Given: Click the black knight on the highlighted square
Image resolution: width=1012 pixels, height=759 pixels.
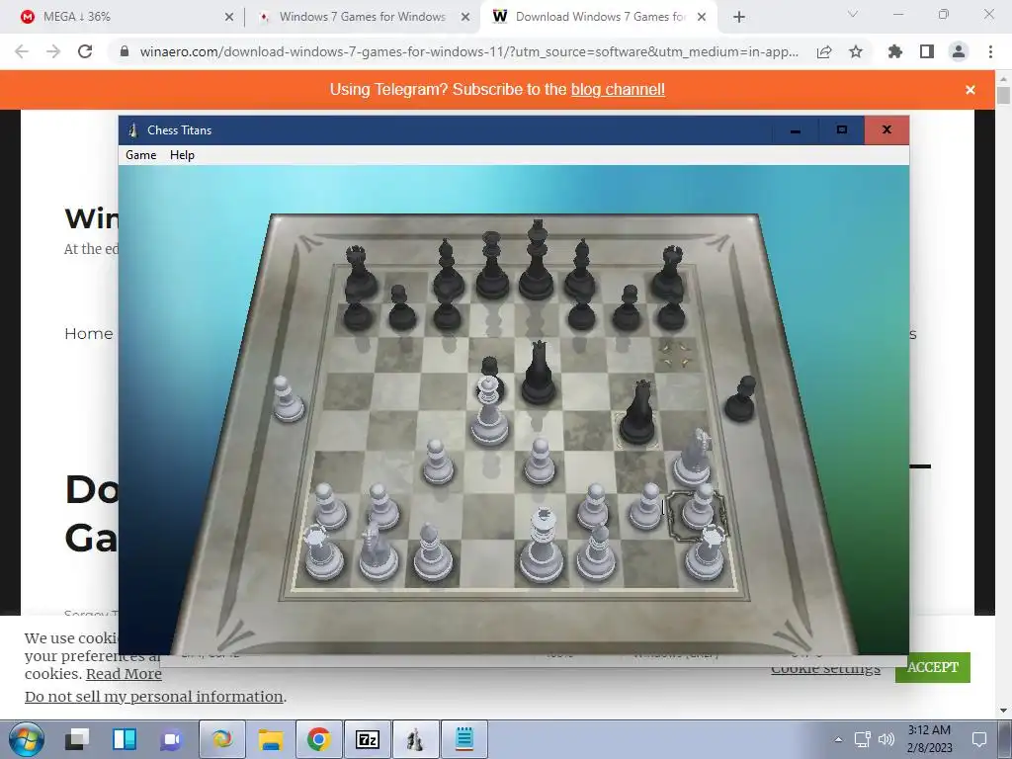Looking at the screenshot, I should coord(638,413).
